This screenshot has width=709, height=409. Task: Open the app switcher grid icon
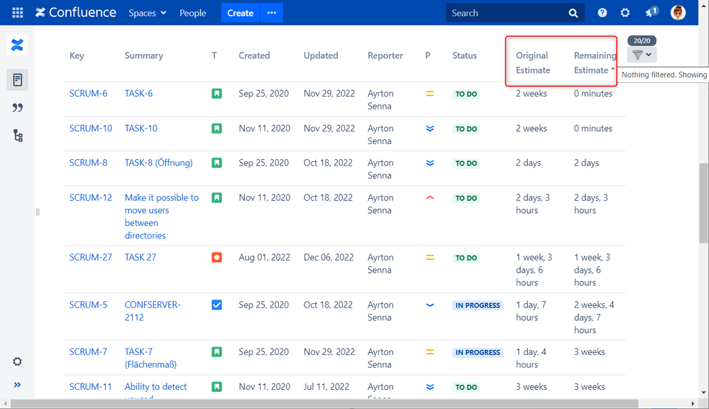[18, 13]
